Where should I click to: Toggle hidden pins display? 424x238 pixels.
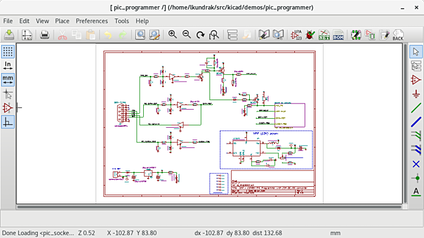[8, 107]
